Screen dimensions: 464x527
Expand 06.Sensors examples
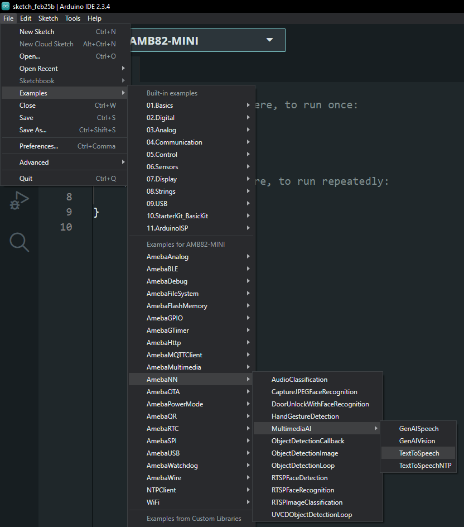pyautogui.click(x=191, y=167)
